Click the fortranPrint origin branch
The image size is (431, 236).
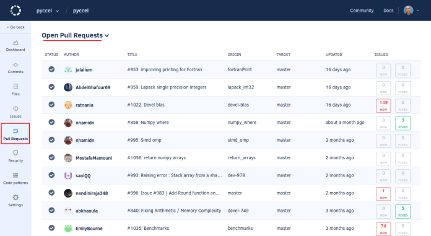pyautogui.click(x=240, y=69)
